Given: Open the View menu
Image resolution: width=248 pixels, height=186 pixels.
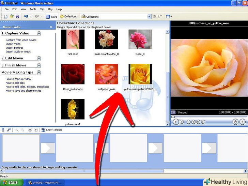Looking at the screenshot, I should coord(23,9).
